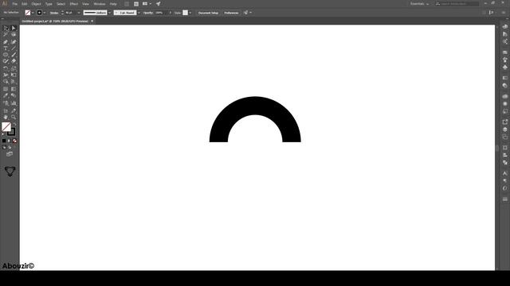The width and height of the screenshot is (510, 286).
Task: Select the Curvature tool
Action: point(14,42)
